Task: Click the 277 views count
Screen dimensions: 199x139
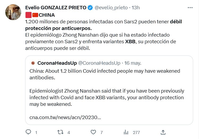Action: click(136, 132)
